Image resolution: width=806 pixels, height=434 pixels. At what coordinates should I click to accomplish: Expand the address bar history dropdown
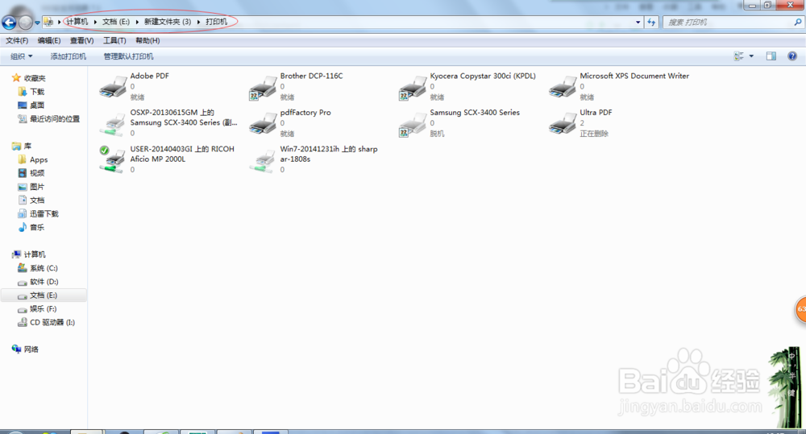tap(638, 22)
